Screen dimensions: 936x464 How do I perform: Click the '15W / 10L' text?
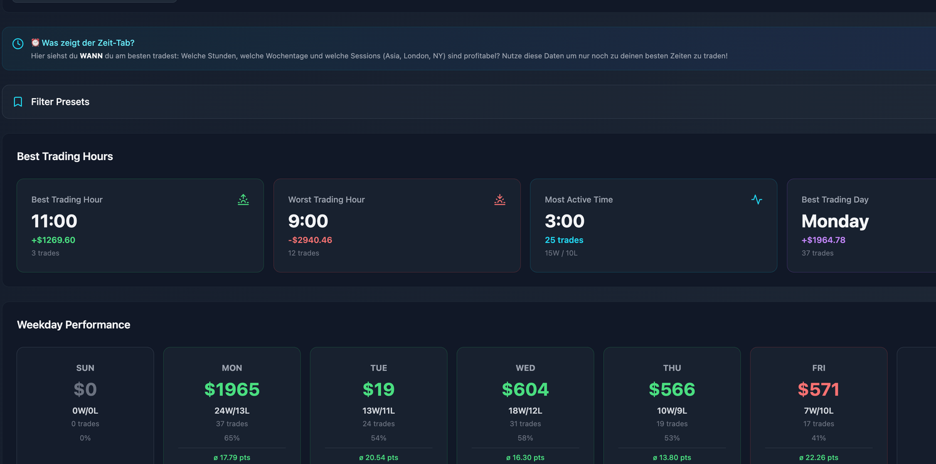(x=561, y=253)
